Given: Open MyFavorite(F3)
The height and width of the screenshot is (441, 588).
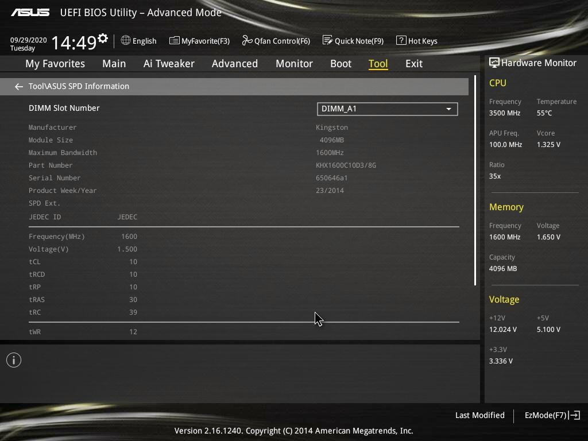Looking at the screenshot, I should click(x=199, y=41).
